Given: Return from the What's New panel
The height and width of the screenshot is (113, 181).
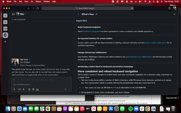Looking at the screenshot, I should coord(78,14).
